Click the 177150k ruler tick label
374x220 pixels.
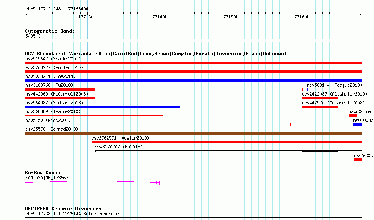click(x=229, y=17)
